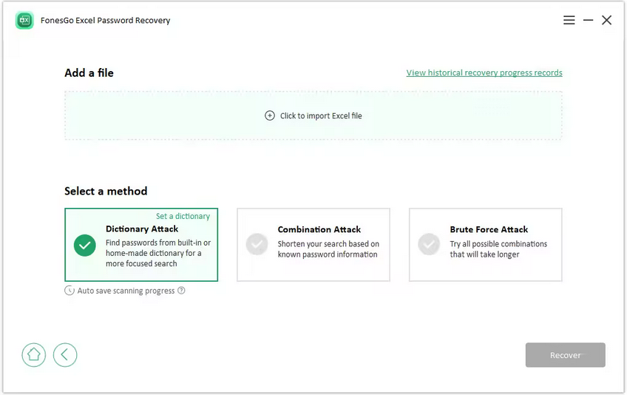Open help for auto save scanning
Viewport: 627px width, 395px height.
coord(181,291)
